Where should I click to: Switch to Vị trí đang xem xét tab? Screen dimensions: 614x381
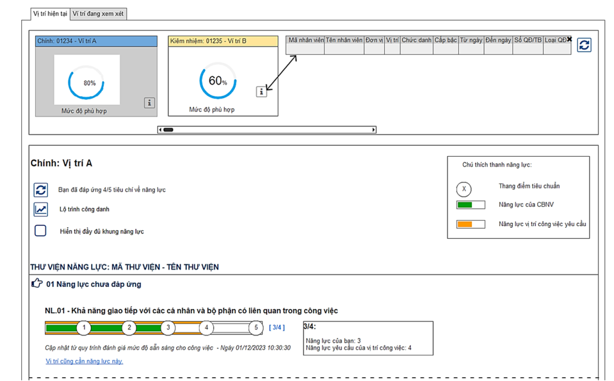98,14
